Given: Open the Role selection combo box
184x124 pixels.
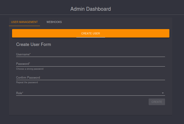Looking at the screenshot, I should tap(87, 93).
